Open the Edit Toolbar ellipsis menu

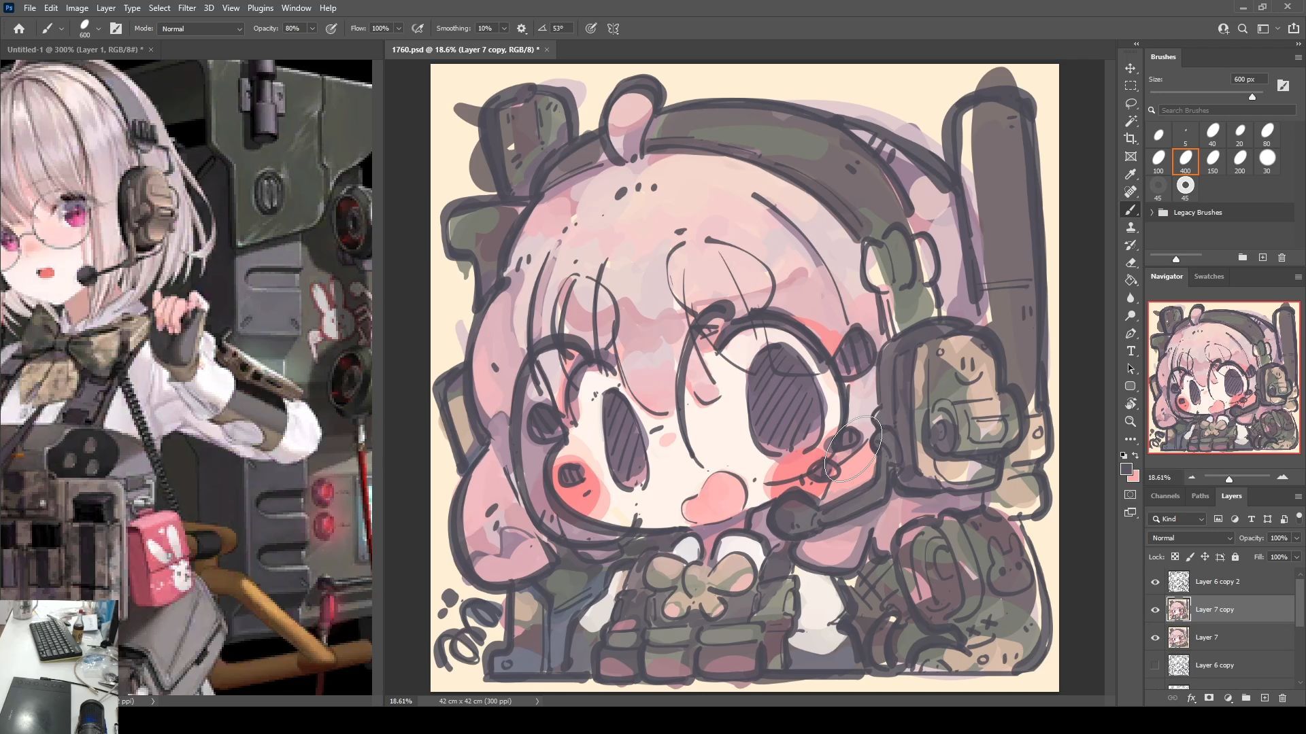pyautogui.click(x=1131, y=440)
